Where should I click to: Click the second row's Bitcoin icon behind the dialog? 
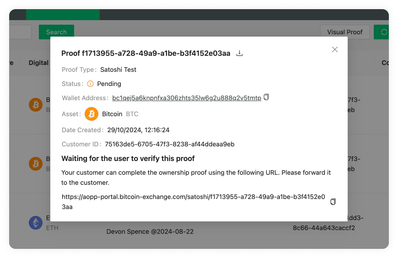click(x=36, y=163)
